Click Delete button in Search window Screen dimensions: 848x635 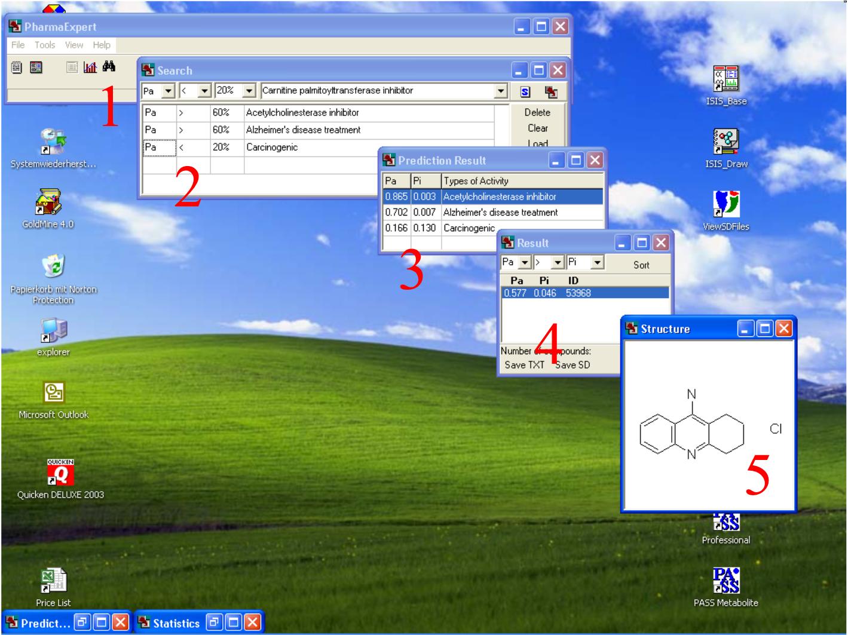point(537,112)
